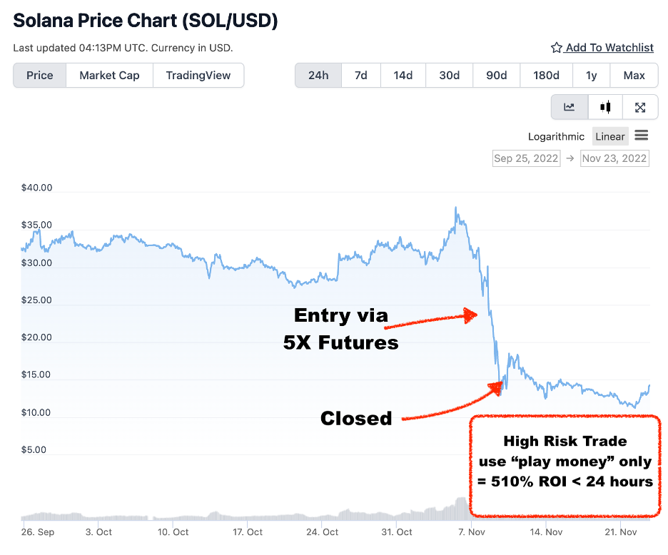Image resolution: width=668 pixels, height=555 pixels.
Task: Switch the price scale to Logarithmic
Action: point(556,136)
